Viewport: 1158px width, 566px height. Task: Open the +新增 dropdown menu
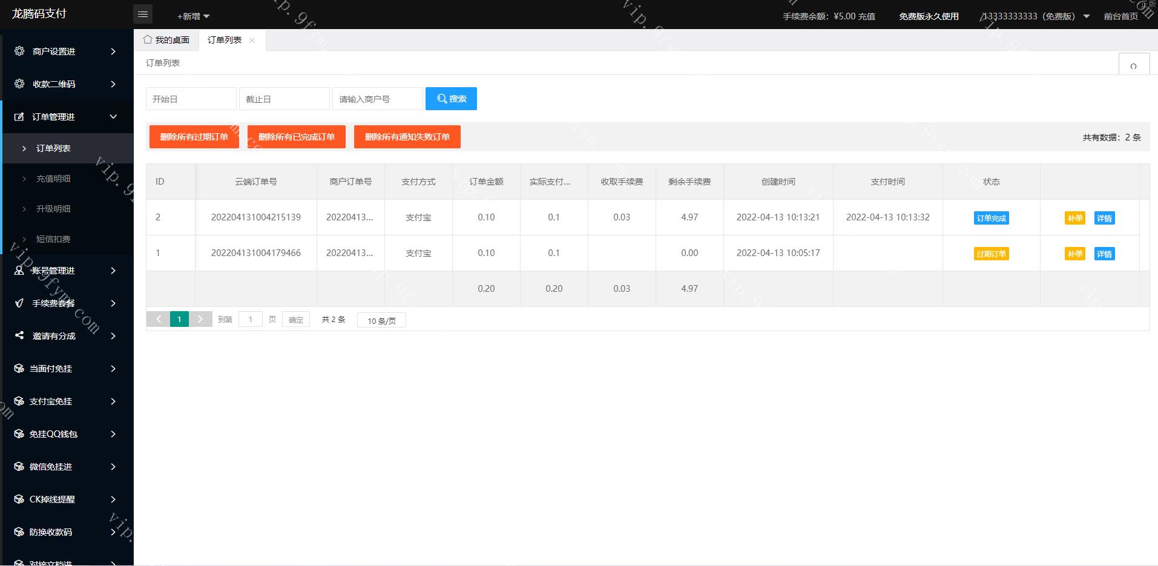[x=193, y=16]
